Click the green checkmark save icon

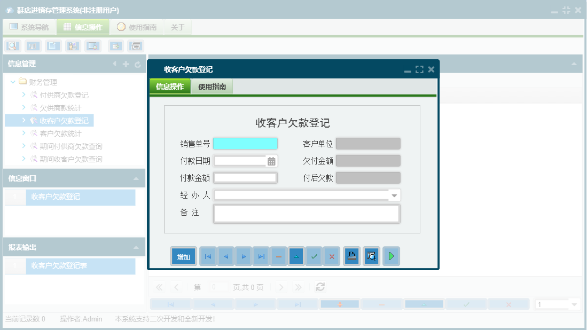tap(314, 256)
